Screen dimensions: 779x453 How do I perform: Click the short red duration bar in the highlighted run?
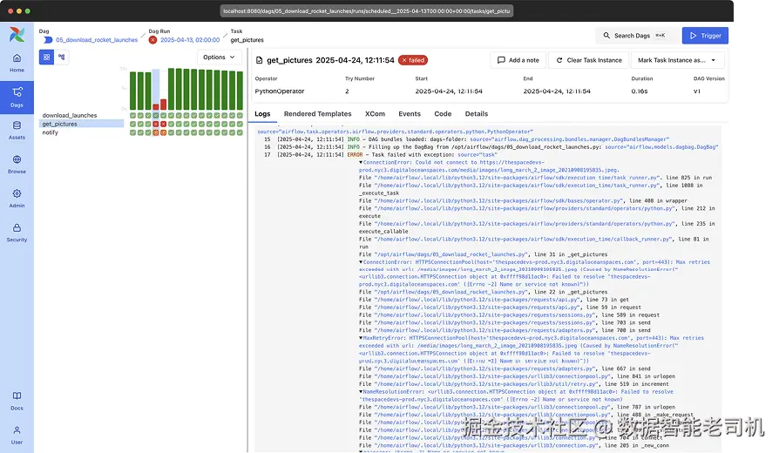coord(155,107)
